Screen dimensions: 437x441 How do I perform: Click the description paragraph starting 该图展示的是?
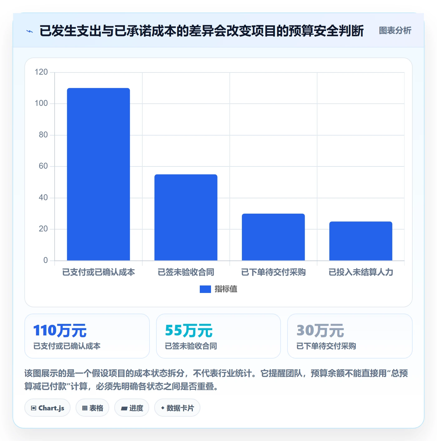tap(216, 380)
